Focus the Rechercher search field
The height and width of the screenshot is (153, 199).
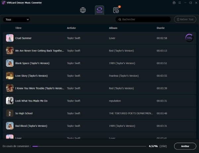click(143, 19)
